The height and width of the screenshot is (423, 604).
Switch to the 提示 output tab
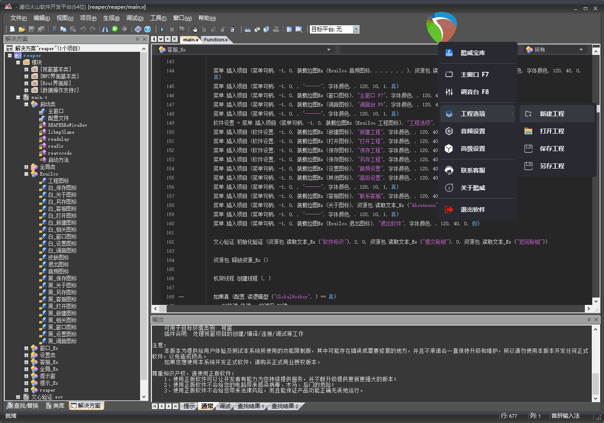(189, 406)
